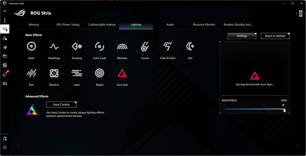Image resolution: width=306 pixels, height=156 pixels.
Task: Enable the Rain lighting effect
Action: coord(32,73)
